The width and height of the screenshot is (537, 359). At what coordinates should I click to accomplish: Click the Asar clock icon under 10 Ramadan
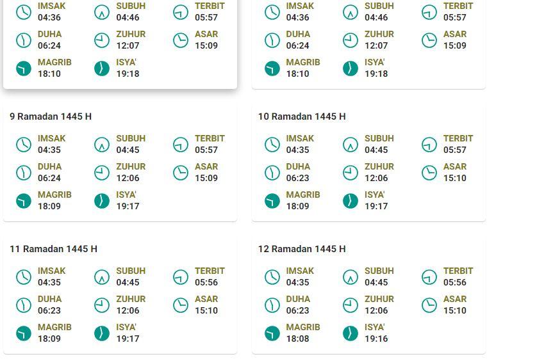point(429,173)
